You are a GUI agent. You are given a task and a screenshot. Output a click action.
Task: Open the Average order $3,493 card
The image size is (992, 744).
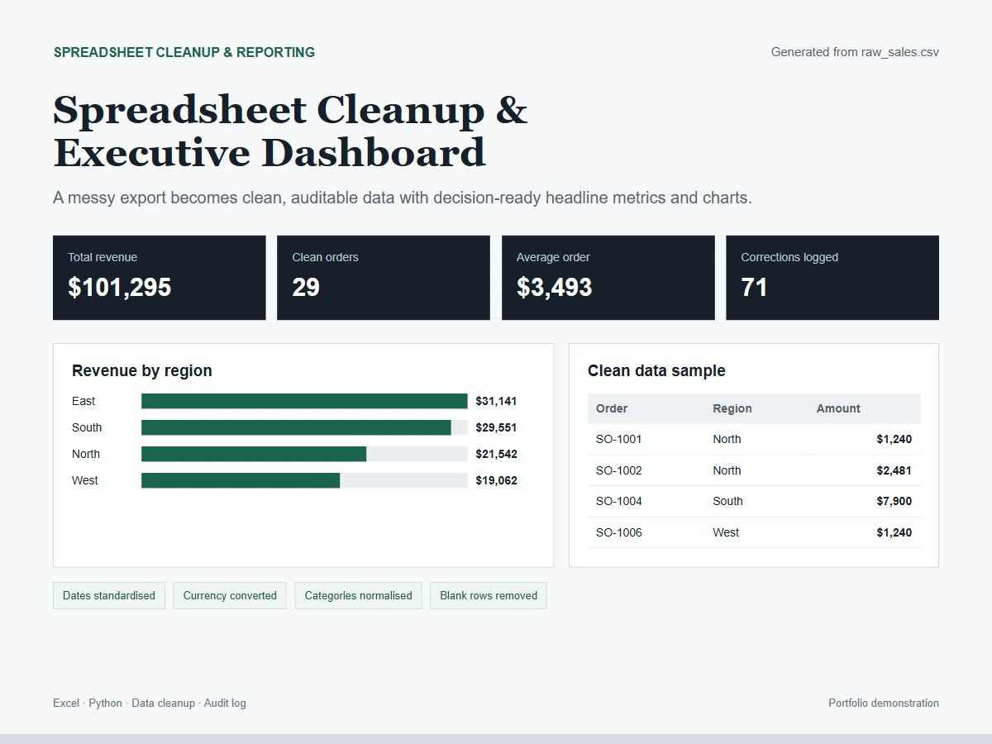[x=608, y=278]
